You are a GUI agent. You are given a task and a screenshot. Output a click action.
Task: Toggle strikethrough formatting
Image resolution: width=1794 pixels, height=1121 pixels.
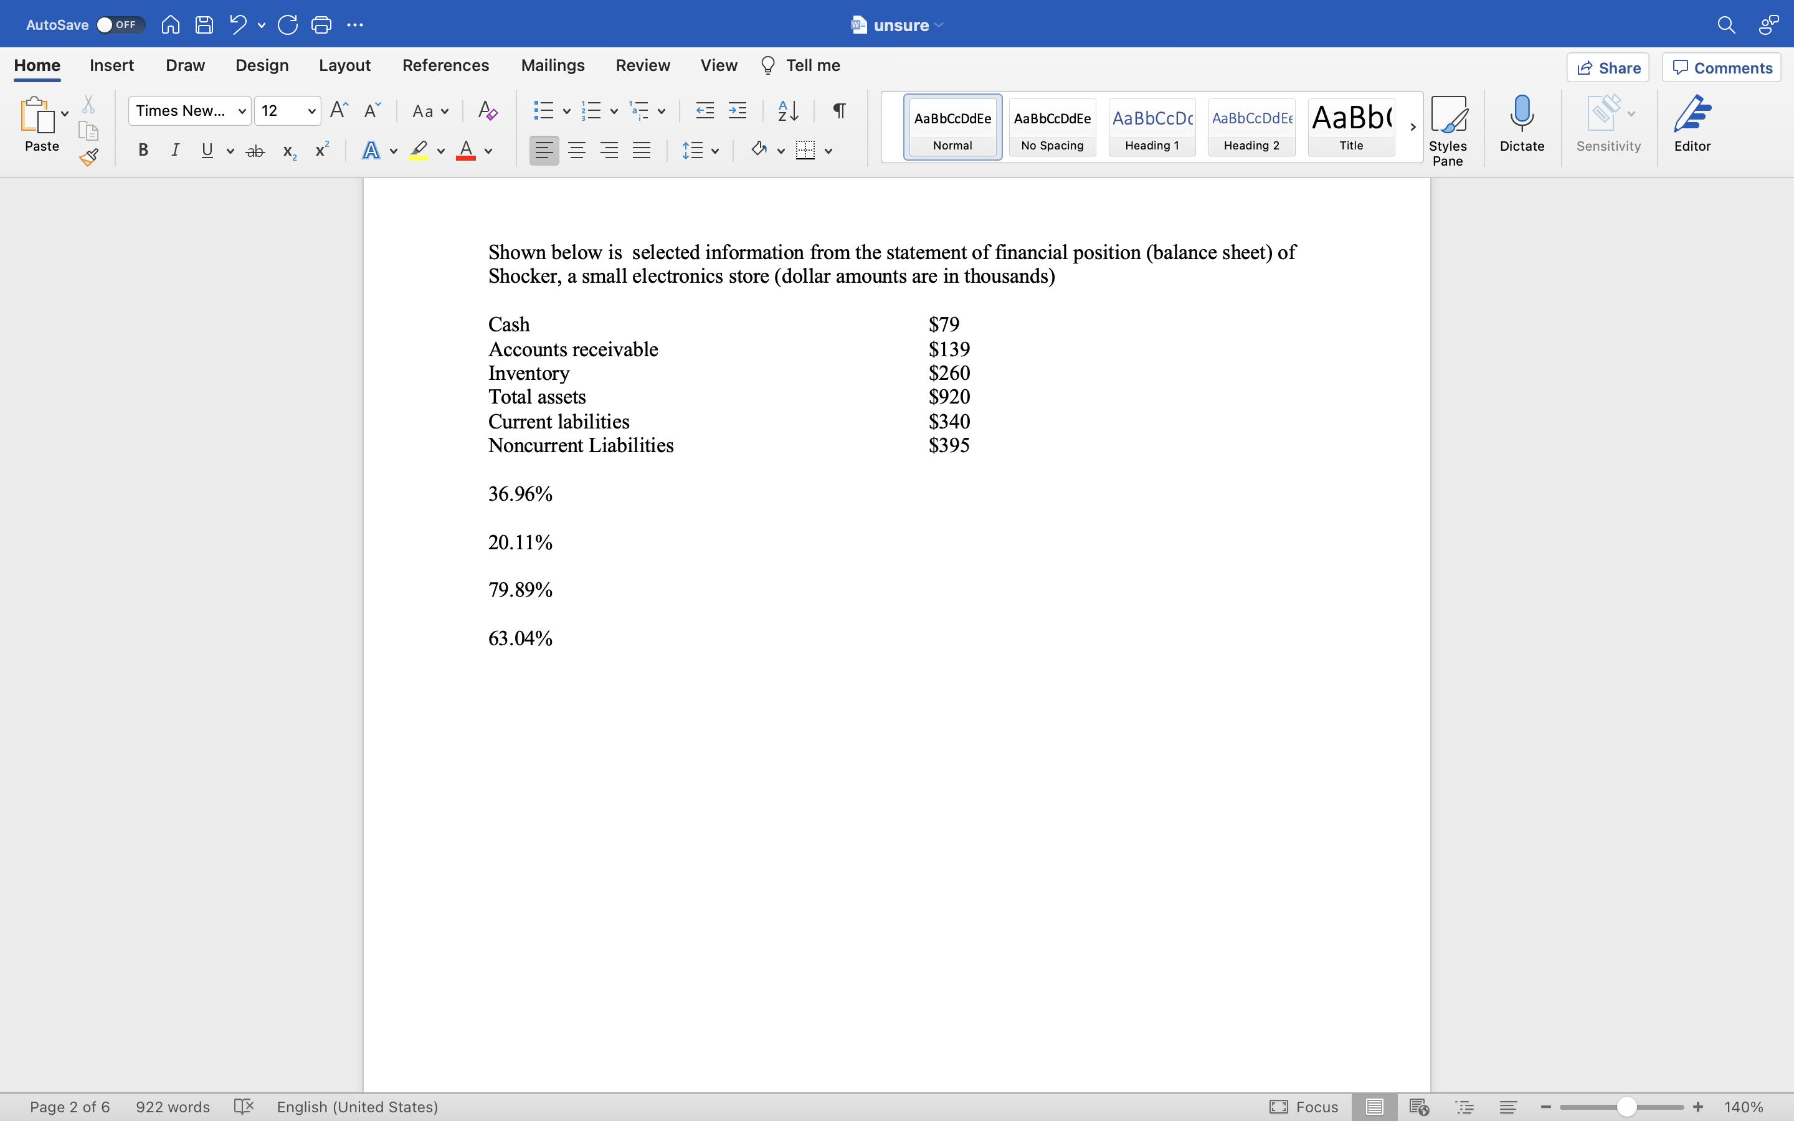(255, 149)
